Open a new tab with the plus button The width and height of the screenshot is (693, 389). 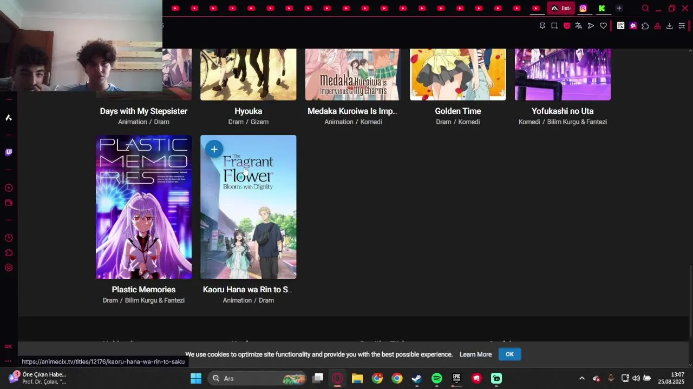[x=619, y=8]
